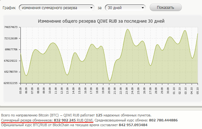Click the x-axis date 09.09
202x129 pixels.
(44, 91)
